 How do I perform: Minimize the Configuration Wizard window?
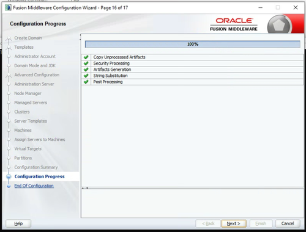tap(261, 8)
